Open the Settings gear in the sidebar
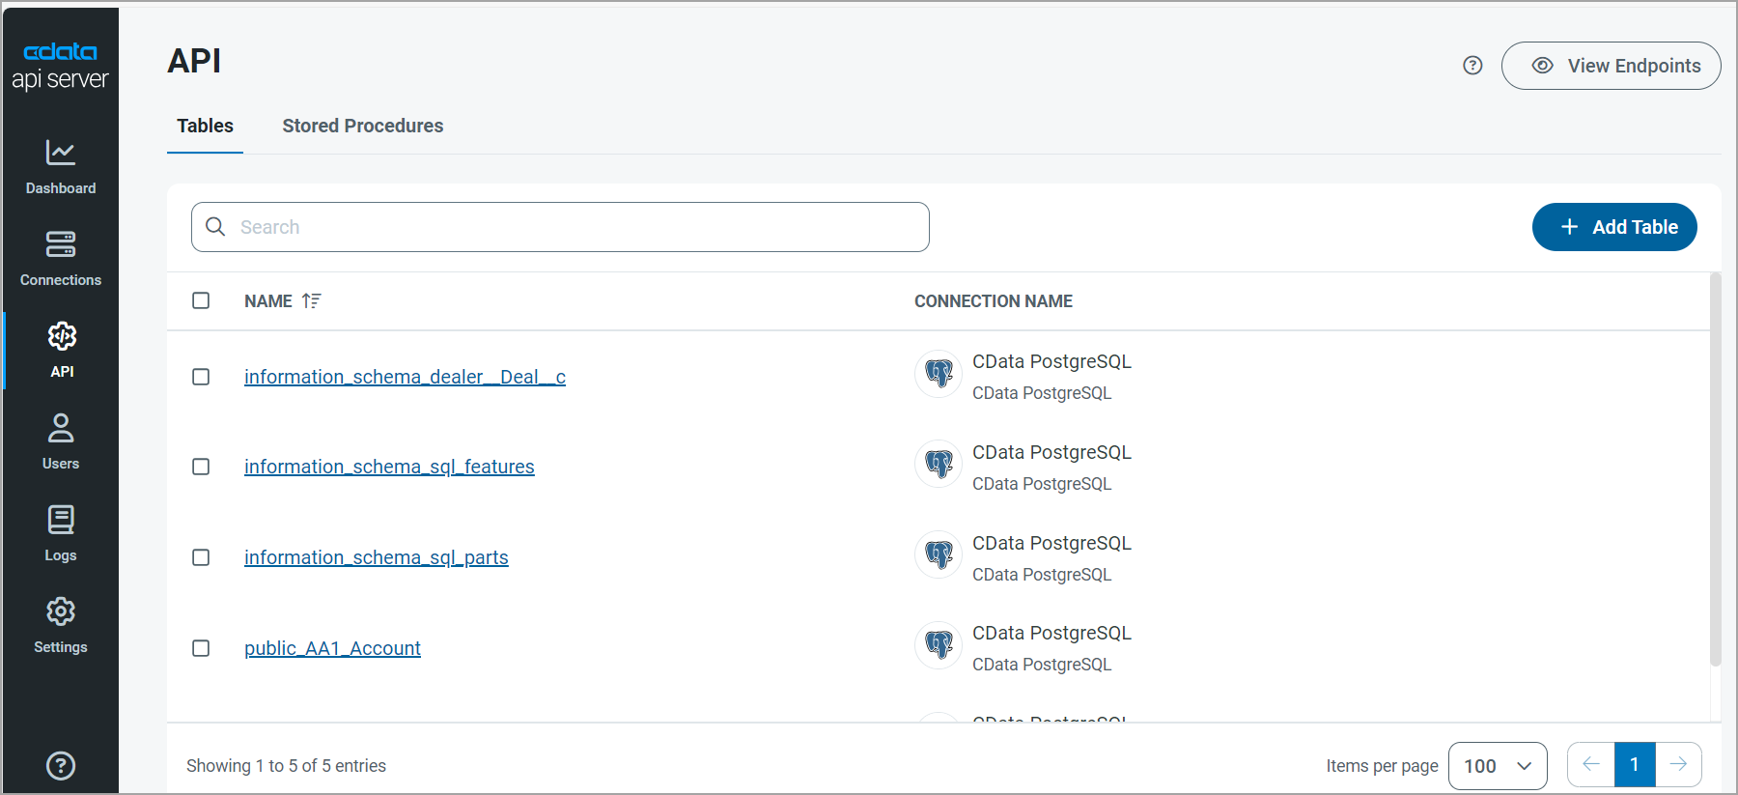Screen dimensions: 1738x795 [60, 611]
